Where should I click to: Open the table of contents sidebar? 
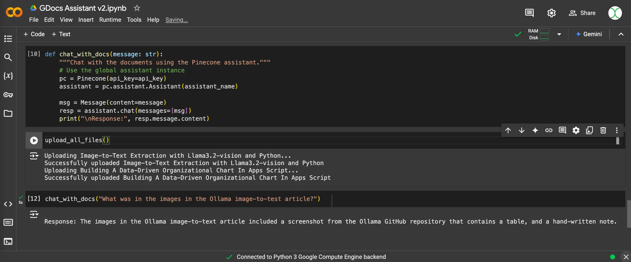(x=8, y=39)
